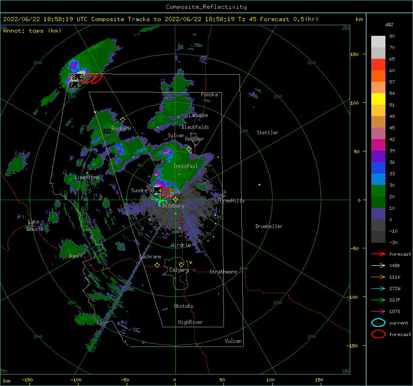This screenshot has height=386, width=413.
Task: Click the magenta swatch between 42 and 39 dBZ
Action: coord(378,145)
